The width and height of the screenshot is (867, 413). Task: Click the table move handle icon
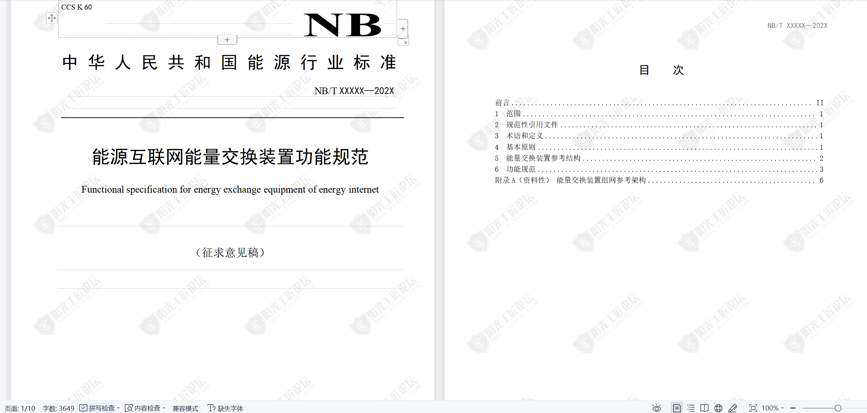[x=52, y=18]
